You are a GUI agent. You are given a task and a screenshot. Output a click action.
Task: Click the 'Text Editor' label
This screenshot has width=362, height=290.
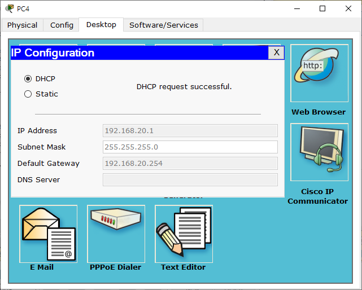tap(183, 267)
